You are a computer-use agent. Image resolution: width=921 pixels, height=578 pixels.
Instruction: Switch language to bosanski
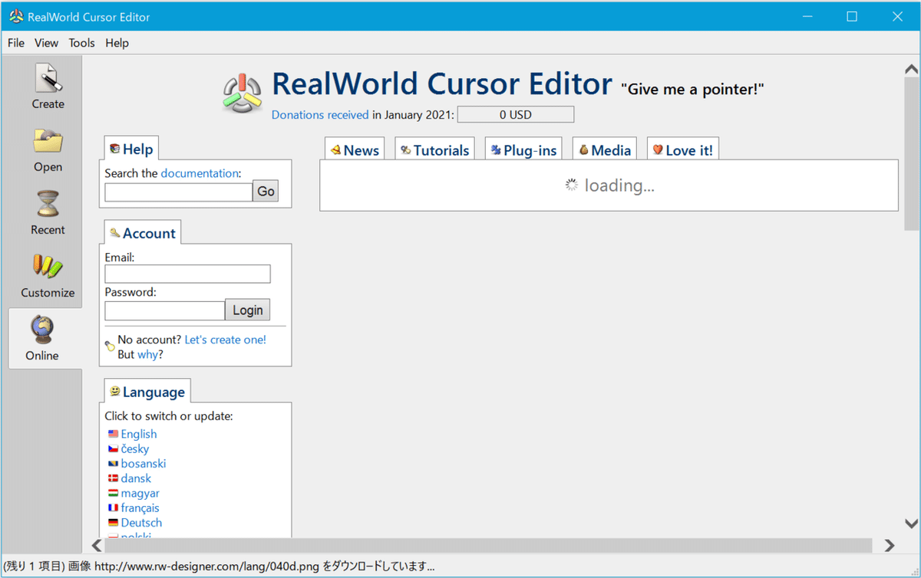(144, 463)
